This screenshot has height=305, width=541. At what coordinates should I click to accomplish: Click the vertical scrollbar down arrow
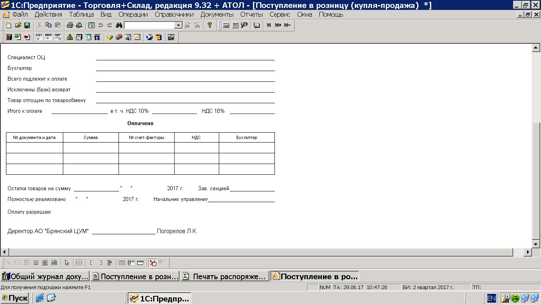(x=535, y=243)
